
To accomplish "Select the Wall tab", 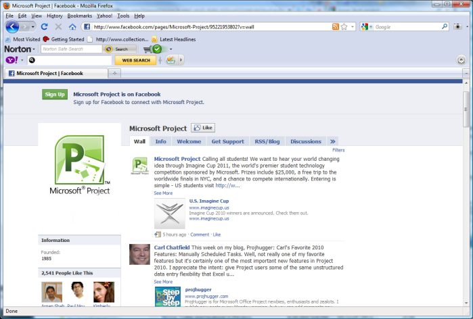I will point(139,141).
